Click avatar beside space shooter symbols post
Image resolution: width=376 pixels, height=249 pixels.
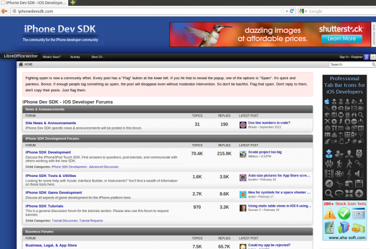click(243, 193)
